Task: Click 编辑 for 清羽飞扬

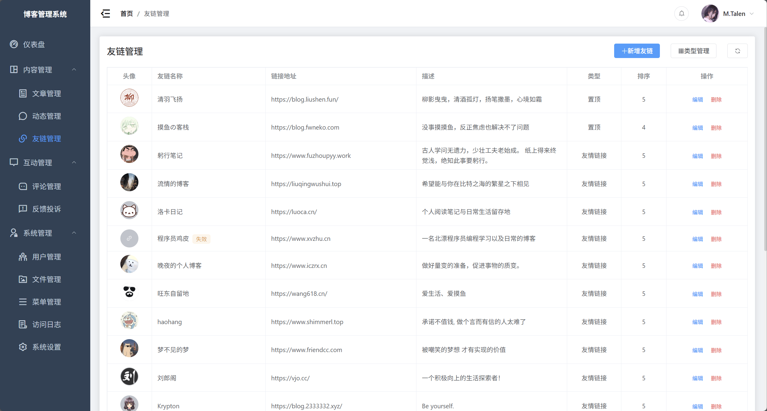Action: point(697,99)
